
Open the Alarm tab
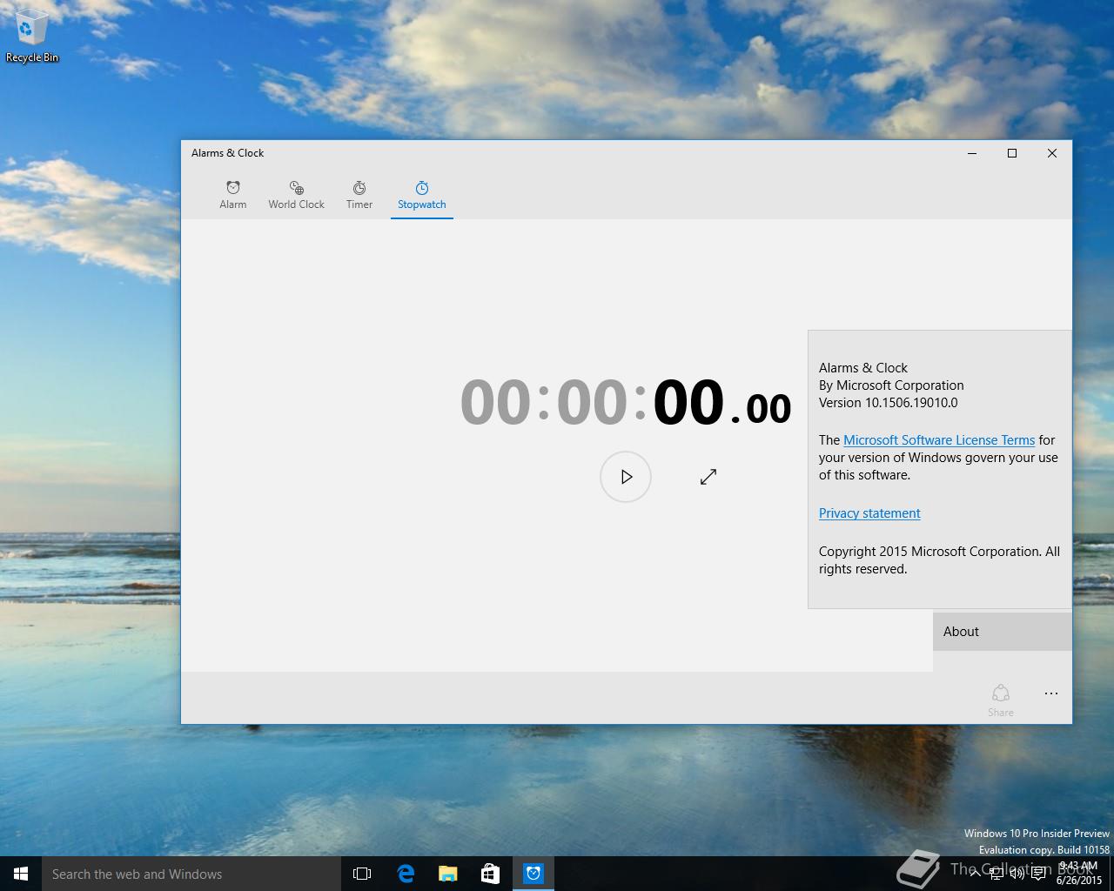click(232, 195)
